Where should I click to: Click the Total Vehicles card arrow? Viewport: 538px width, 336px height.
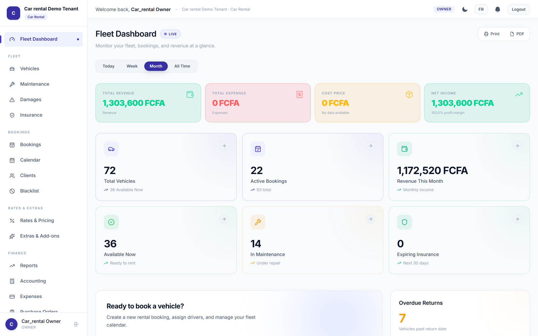[x=224, y=146]
